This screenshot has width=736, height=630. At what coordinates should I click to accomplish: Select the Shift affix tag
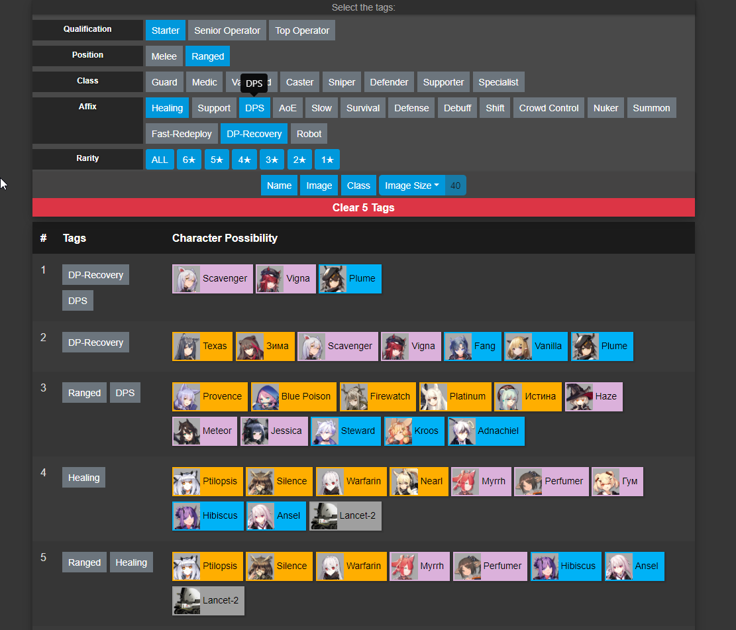click(496, 108)
